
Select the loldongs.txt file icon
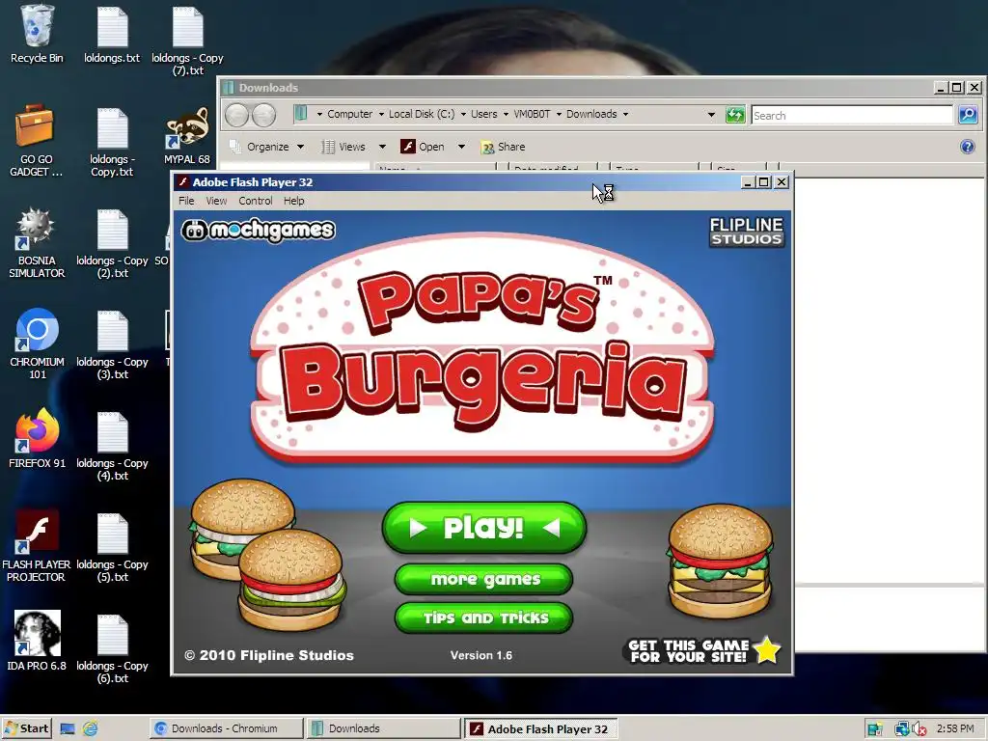click(x=112, y=35)
